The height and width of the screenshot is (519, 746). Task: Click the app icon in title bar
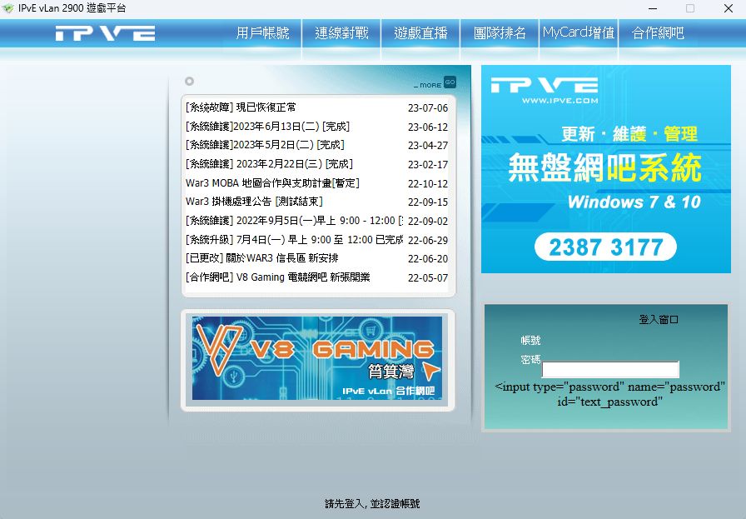7,8
